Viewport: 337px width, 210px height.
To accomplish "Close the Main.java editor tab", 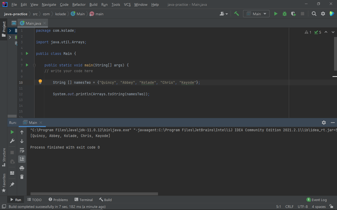I will (44, 23).
